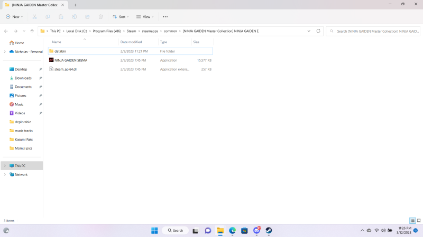Click the Copy toolbar icon
The width and height of the screenshot is (423, 237).
tap(48, 17)
